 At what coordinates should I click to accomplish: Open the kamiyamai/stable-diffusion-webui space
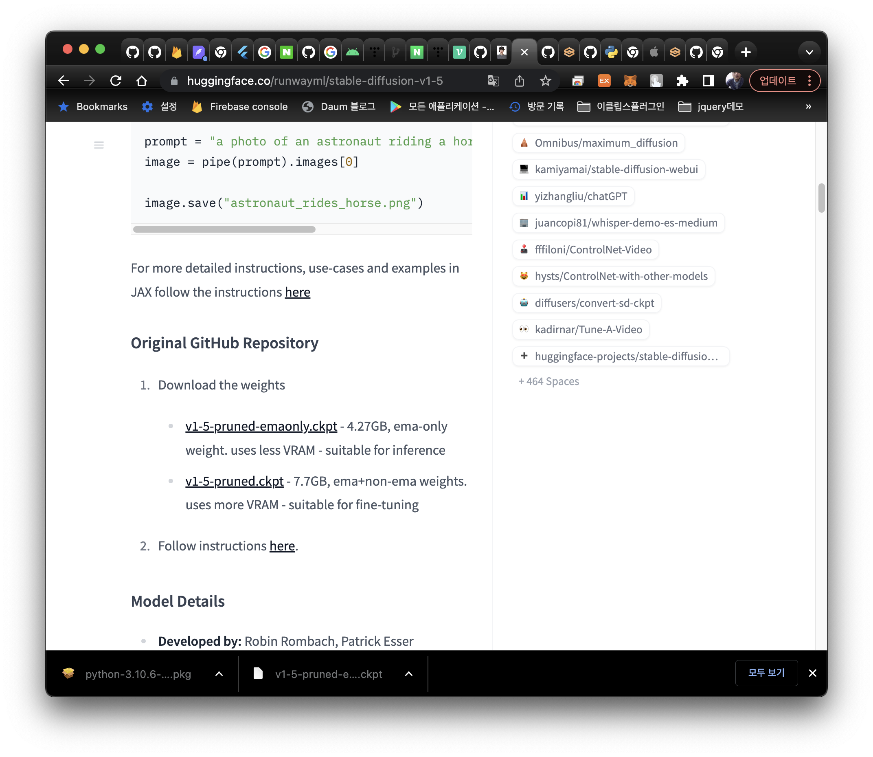pyautogui.click(x=616, y=169)
